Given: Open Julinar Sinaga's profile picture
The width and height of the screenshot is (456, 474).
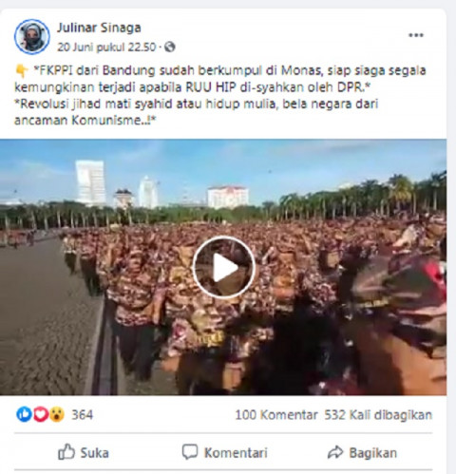Looking at the screenshot, I should click(32, 37).
